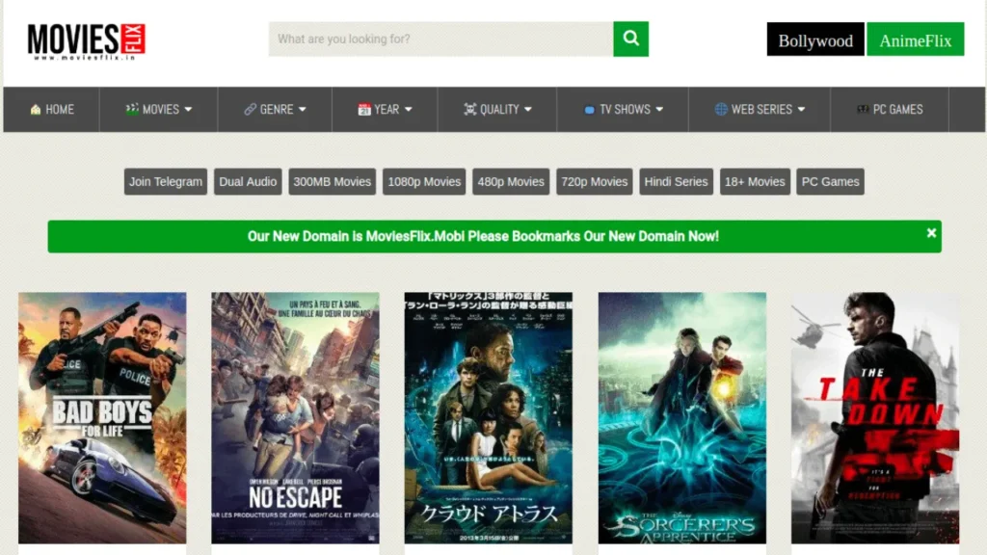987x555 pixels.
Task: Open the Web Series menu
Action: [x=760, y=110]
